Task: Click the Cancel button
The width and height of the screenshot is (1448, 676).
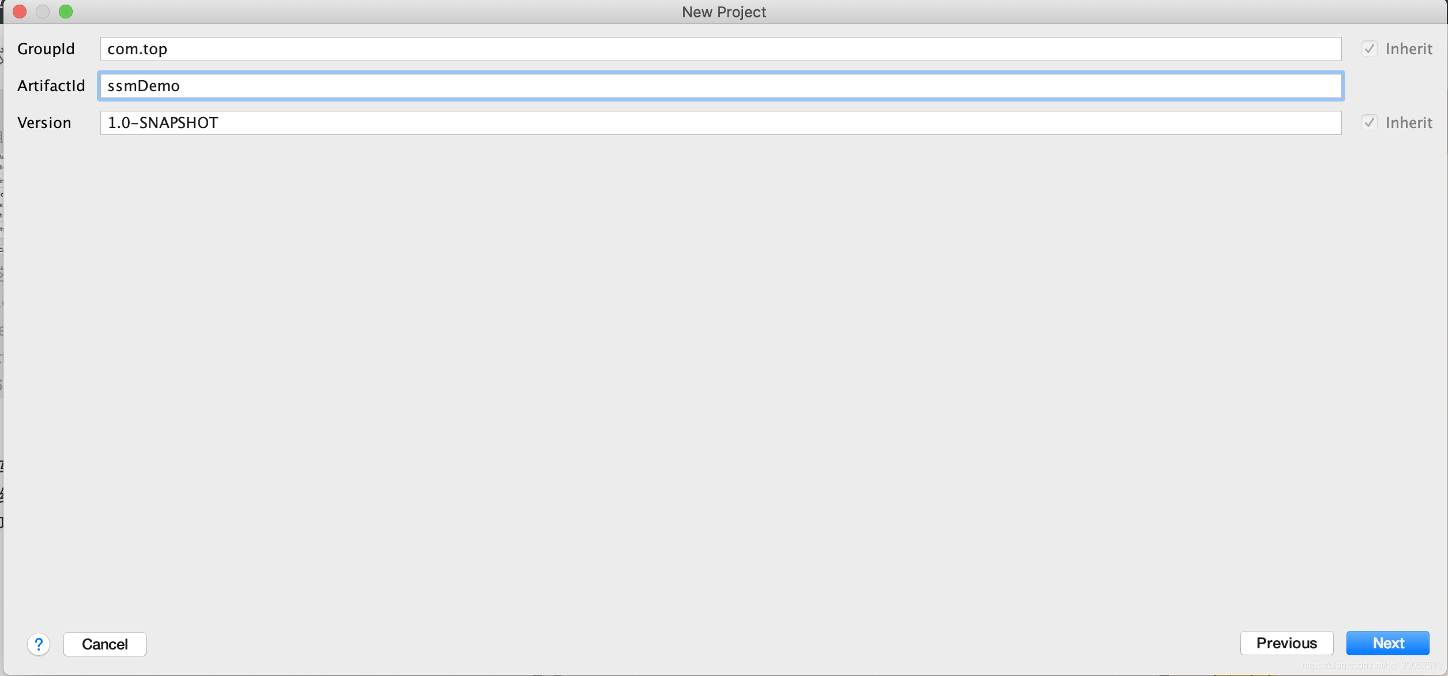Action: point(104,644)
